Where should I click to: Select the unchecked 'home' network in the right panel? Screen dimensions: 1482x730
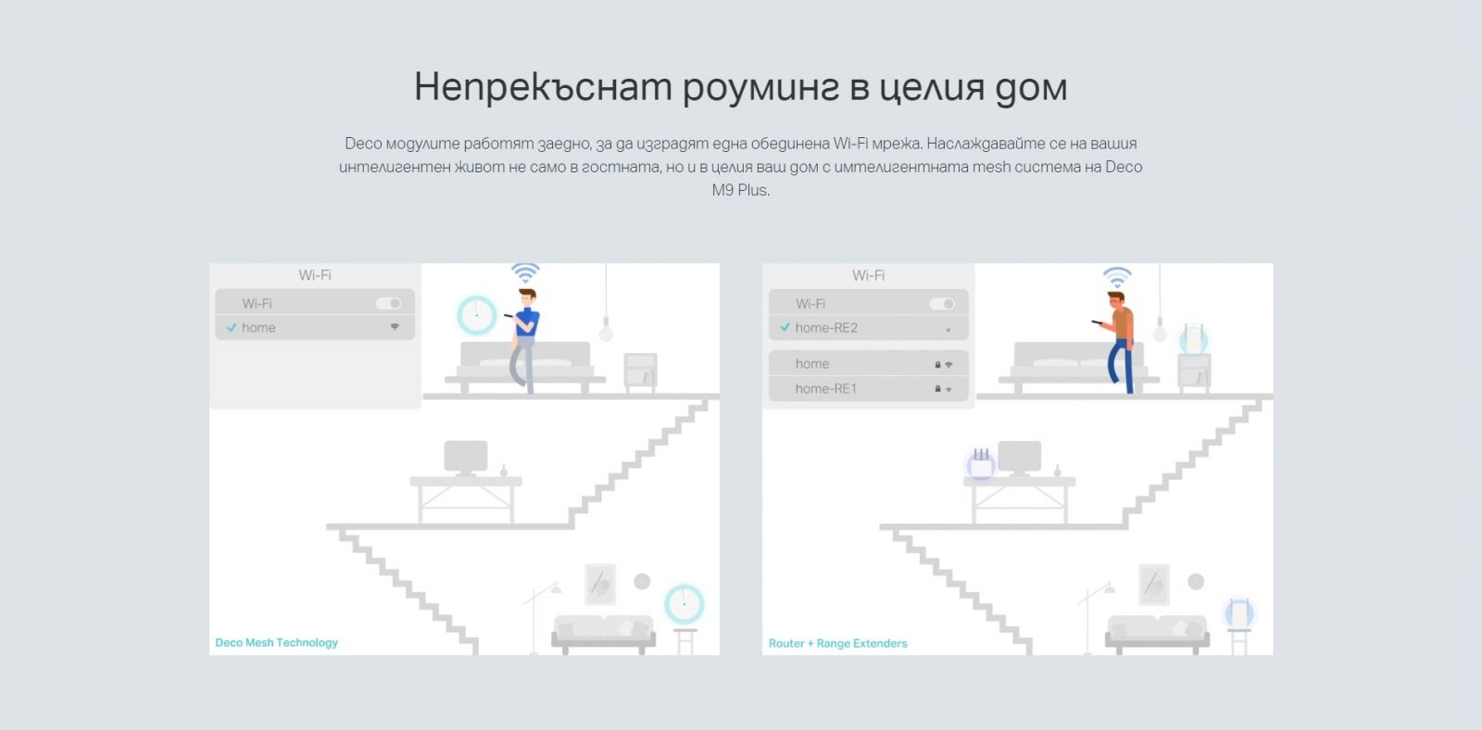point(868,364)
